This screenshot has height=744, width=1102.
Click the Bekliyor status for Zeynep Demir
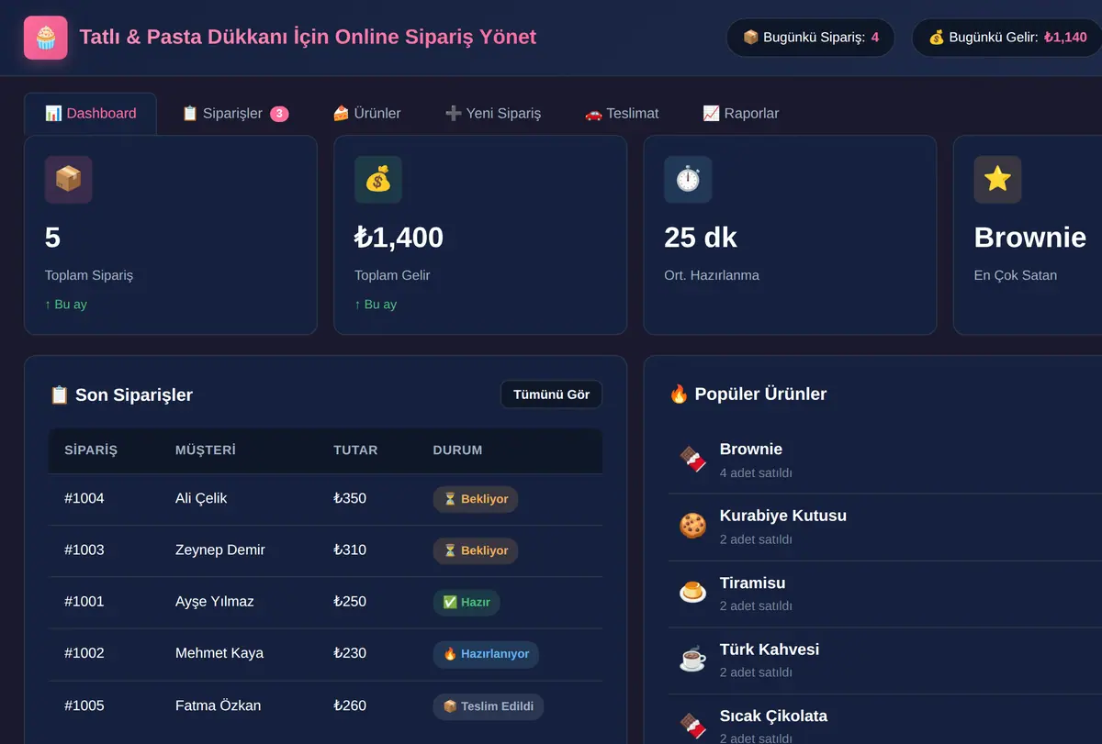pos(476,550)
